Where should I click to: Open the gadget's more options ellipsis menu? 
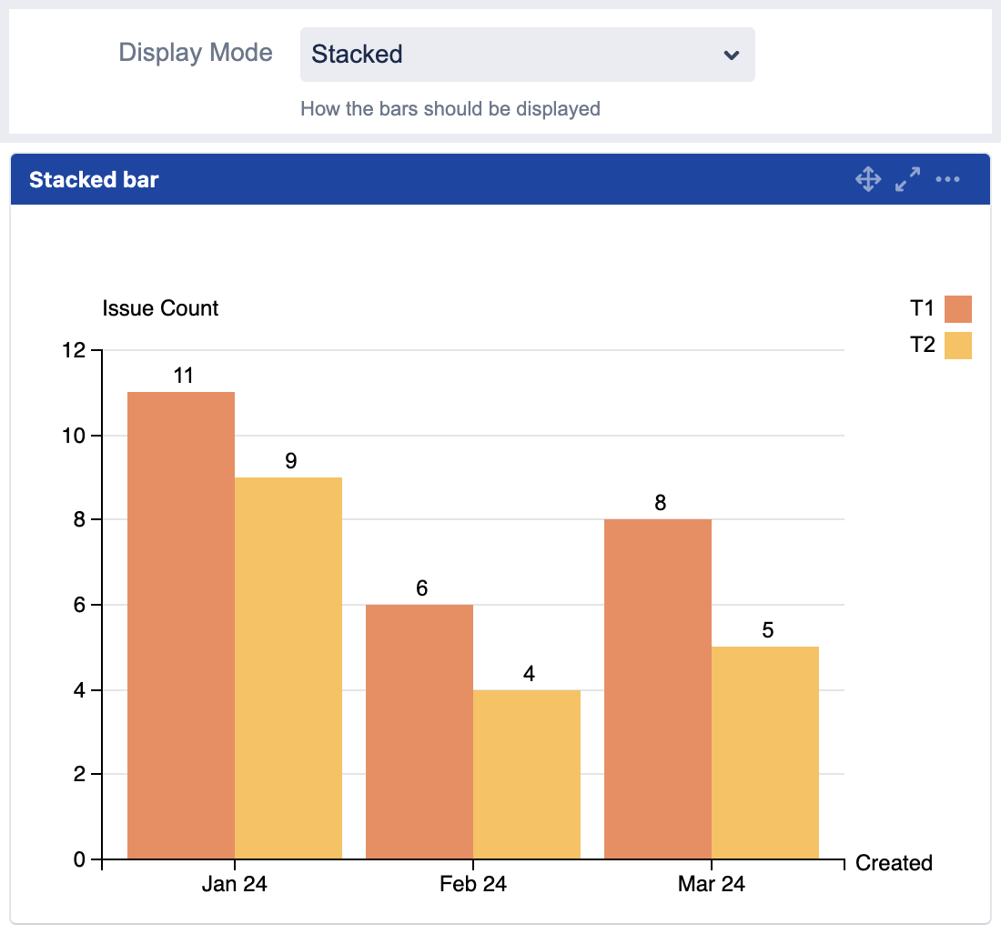tap(947, 179)
